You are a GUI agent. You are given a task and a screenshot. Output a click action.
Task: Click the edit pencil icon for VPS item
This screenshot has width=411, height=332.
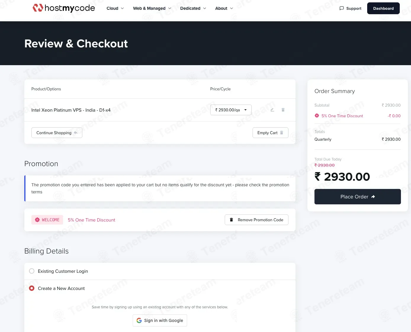click(272, 110)
